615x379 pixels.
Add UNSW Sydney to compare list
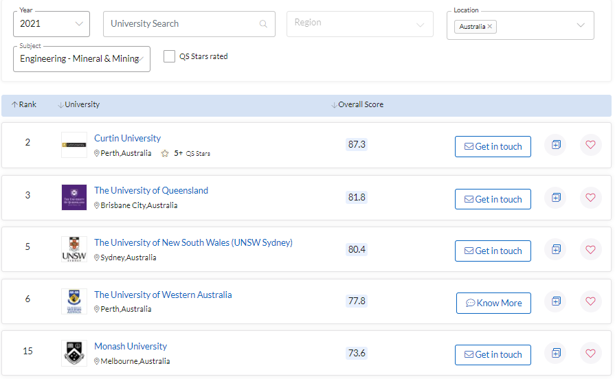click(556, 249)
